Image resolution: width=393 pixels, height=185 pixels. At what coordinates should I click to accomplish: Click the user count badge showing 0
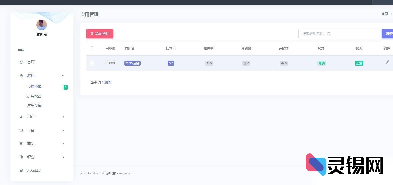[x=209, y=63]
